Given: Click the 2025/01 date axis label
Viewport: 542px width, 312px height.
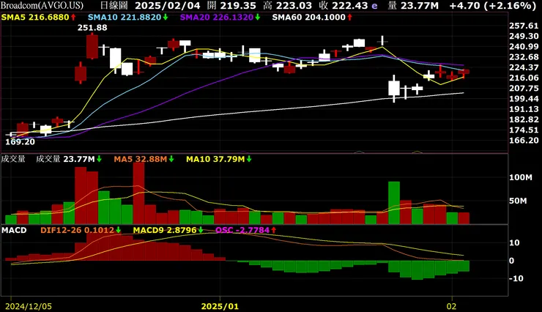Looking at the screenshot, I should [220, 306].
